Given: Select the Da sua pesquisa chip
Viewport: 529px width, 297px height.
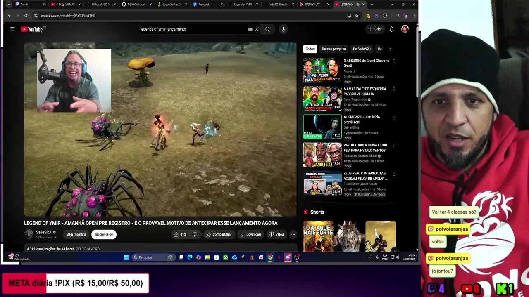Looking at the screenshot, I should pyautogui.click(x=334, y=49).
